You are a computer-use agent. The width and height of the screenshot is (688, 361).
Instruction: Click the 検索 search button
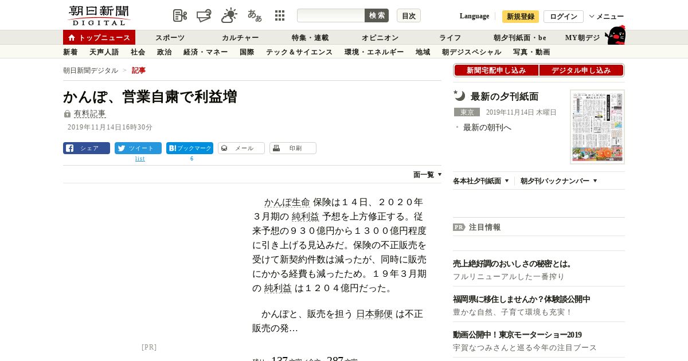tap(377, 15)
